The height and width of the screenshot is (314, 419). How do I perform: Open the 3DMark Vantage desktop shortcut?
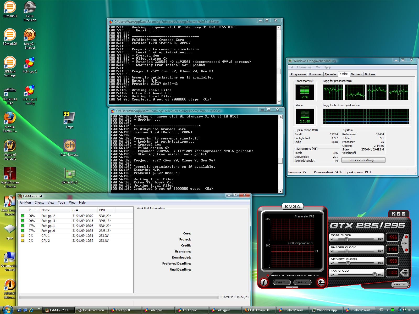10,67
